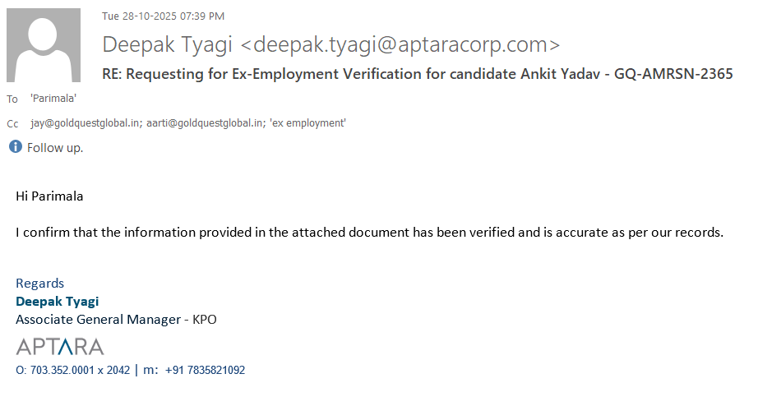Click mobile number +91 7835821092
The height and width of the screenshot is (420, 758).
pyautogui.click(x=205, y=371)
